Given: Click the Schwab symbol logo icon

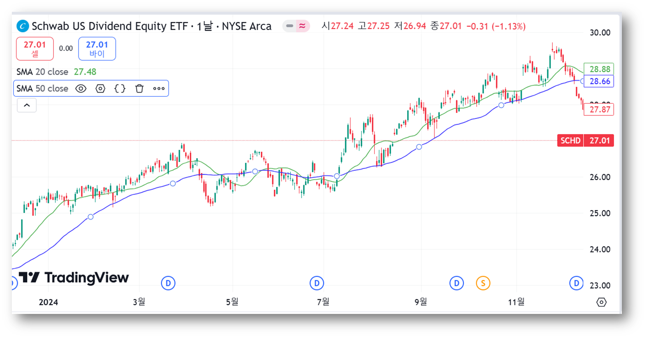Looking at the screenshot, I should tap(23, 26).
